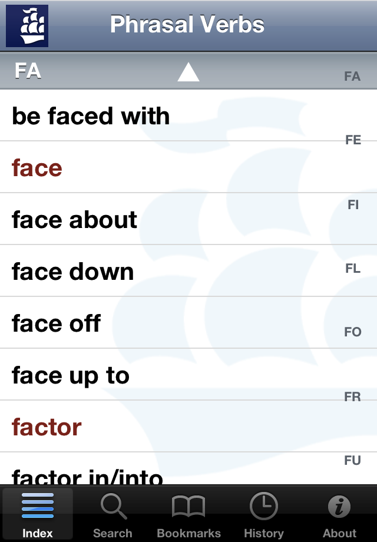Jump to FI in side index

point(353,205)
